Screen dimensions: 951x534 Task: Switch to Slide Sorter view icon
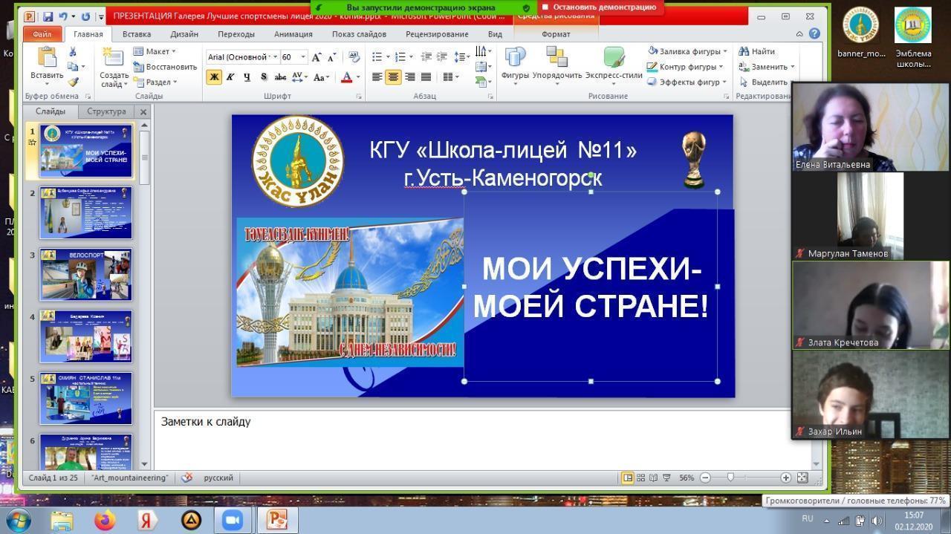[640, 478]
